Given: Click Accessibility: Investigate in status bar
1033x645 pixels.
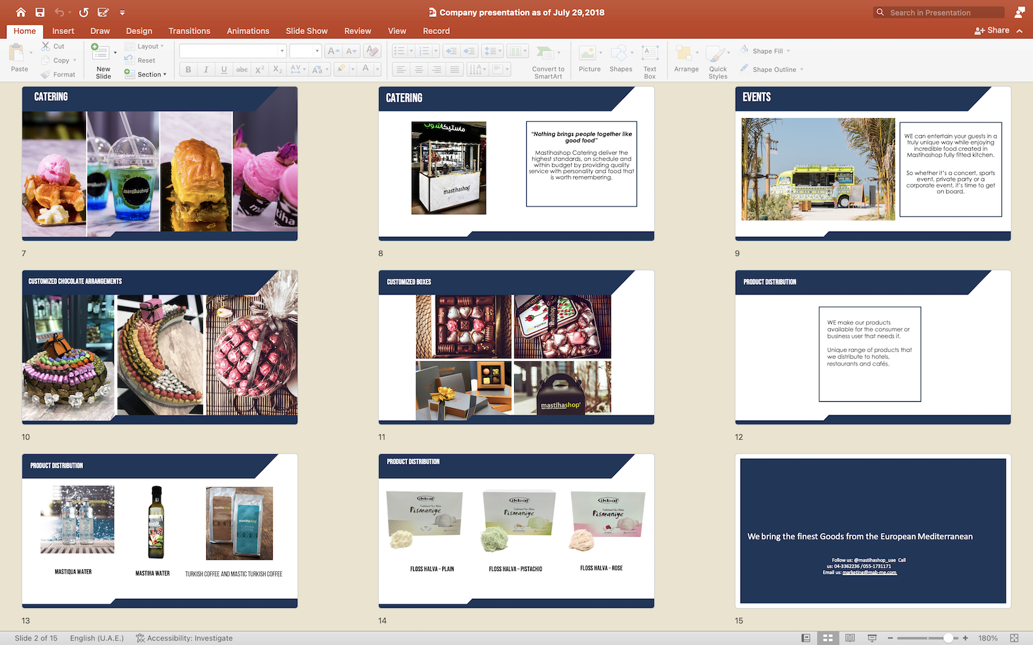Looking at the screenshot, I should 184,638.
